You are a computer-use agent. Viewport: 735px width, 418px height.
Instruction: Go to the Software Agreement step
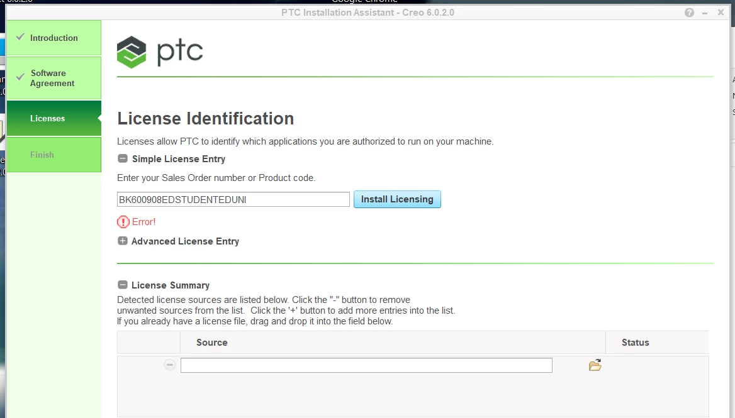pos(54,78)
